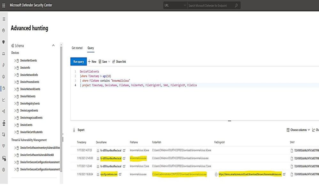The height and width of the screenshot is (187, 319).
Task: Switch to Query tab
Action: pos(91,48)
